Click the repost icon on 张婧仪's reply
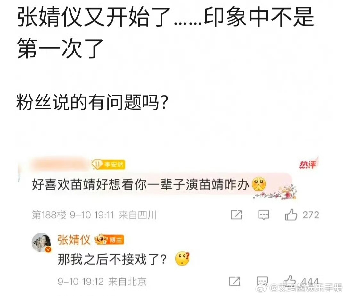The image size is (346, 296). pyautogui.click(x=235, y=282)
